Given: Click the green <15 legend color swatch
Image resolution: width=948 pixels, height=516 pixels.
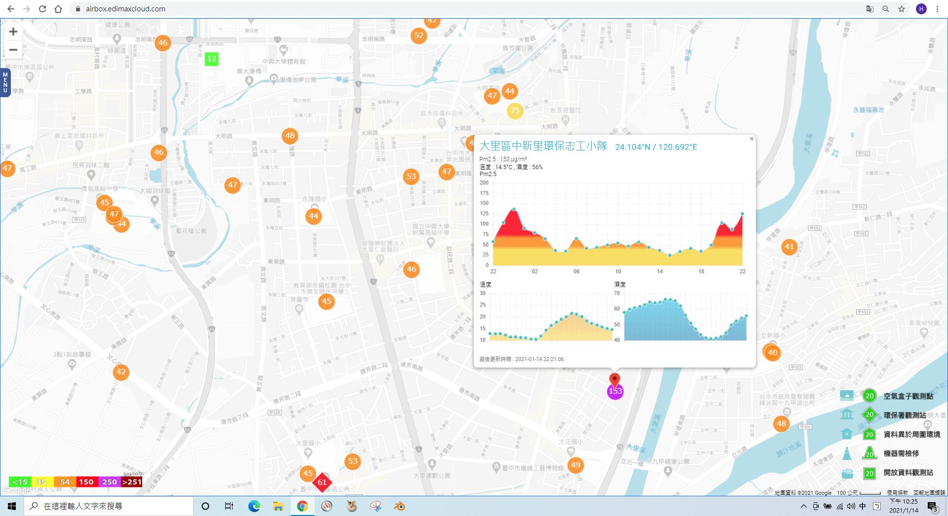Looking at the screenshot, I should (20, 482).
